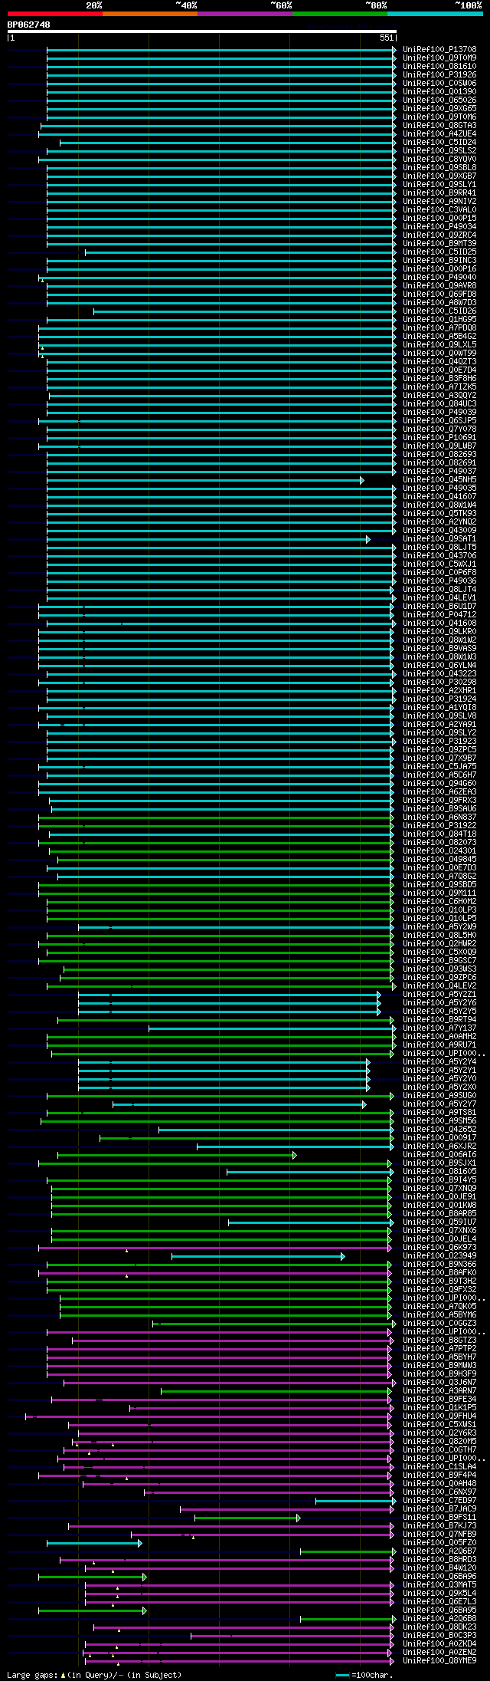Click UniRef100_C5ID26 label

coord(439,311)
